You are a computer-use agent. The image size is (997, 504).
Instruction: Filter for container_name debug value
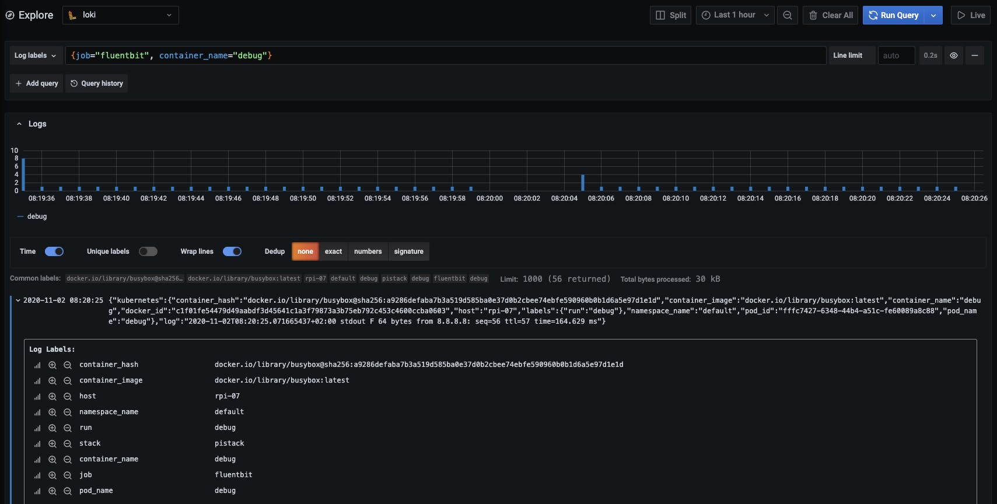[53, 460]
